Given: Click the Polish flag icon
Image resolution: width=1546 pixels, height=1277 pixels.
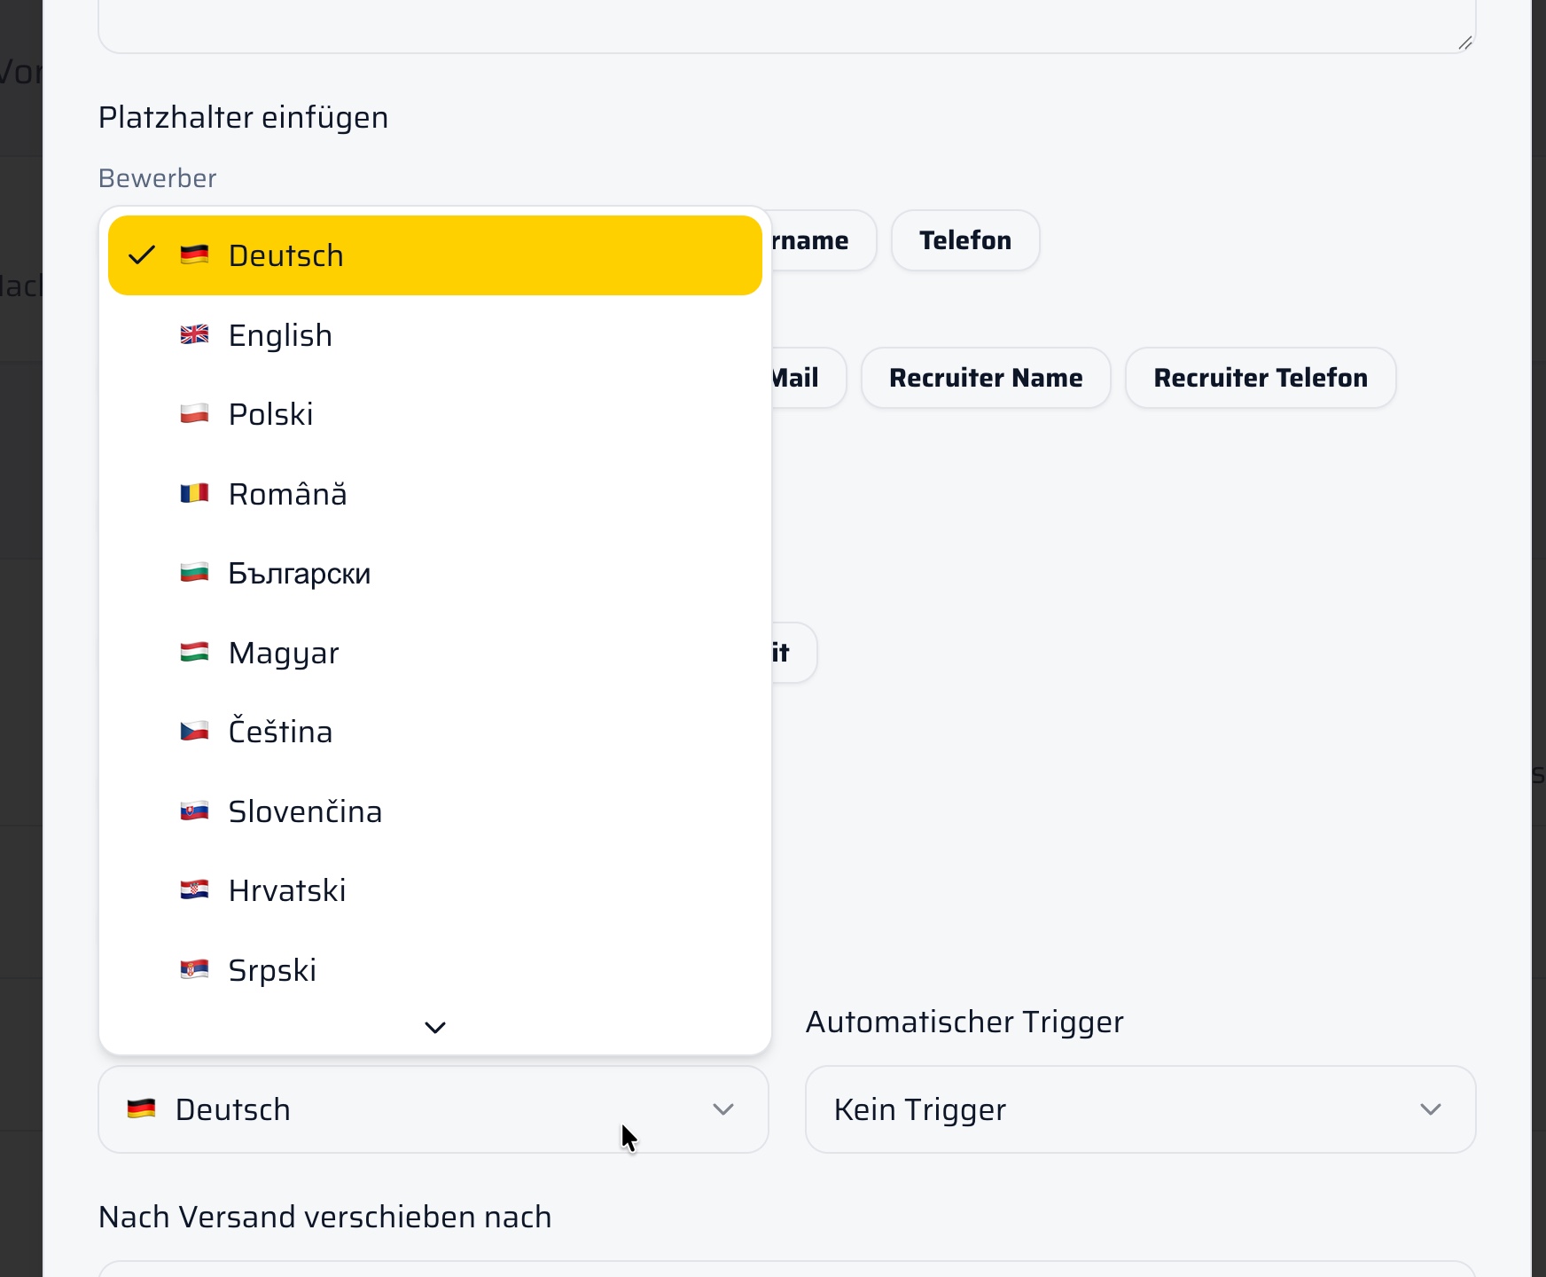Looking at the screenshot, I should (x=194, y=413).
